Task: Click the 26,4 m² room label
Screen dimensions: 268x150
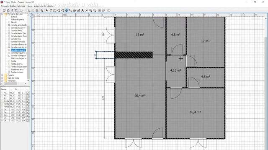Action: point(140,96)
